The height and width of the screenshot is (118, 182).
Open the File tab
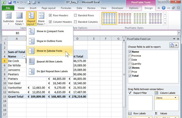click(8, 8)
